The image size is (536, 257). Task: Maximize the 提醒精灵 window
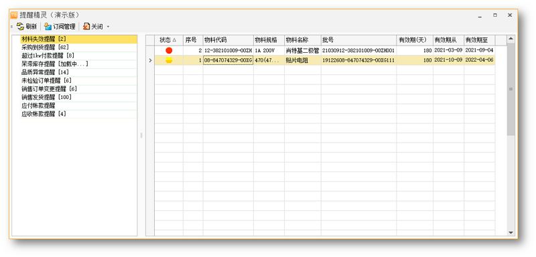click(495, 15)
